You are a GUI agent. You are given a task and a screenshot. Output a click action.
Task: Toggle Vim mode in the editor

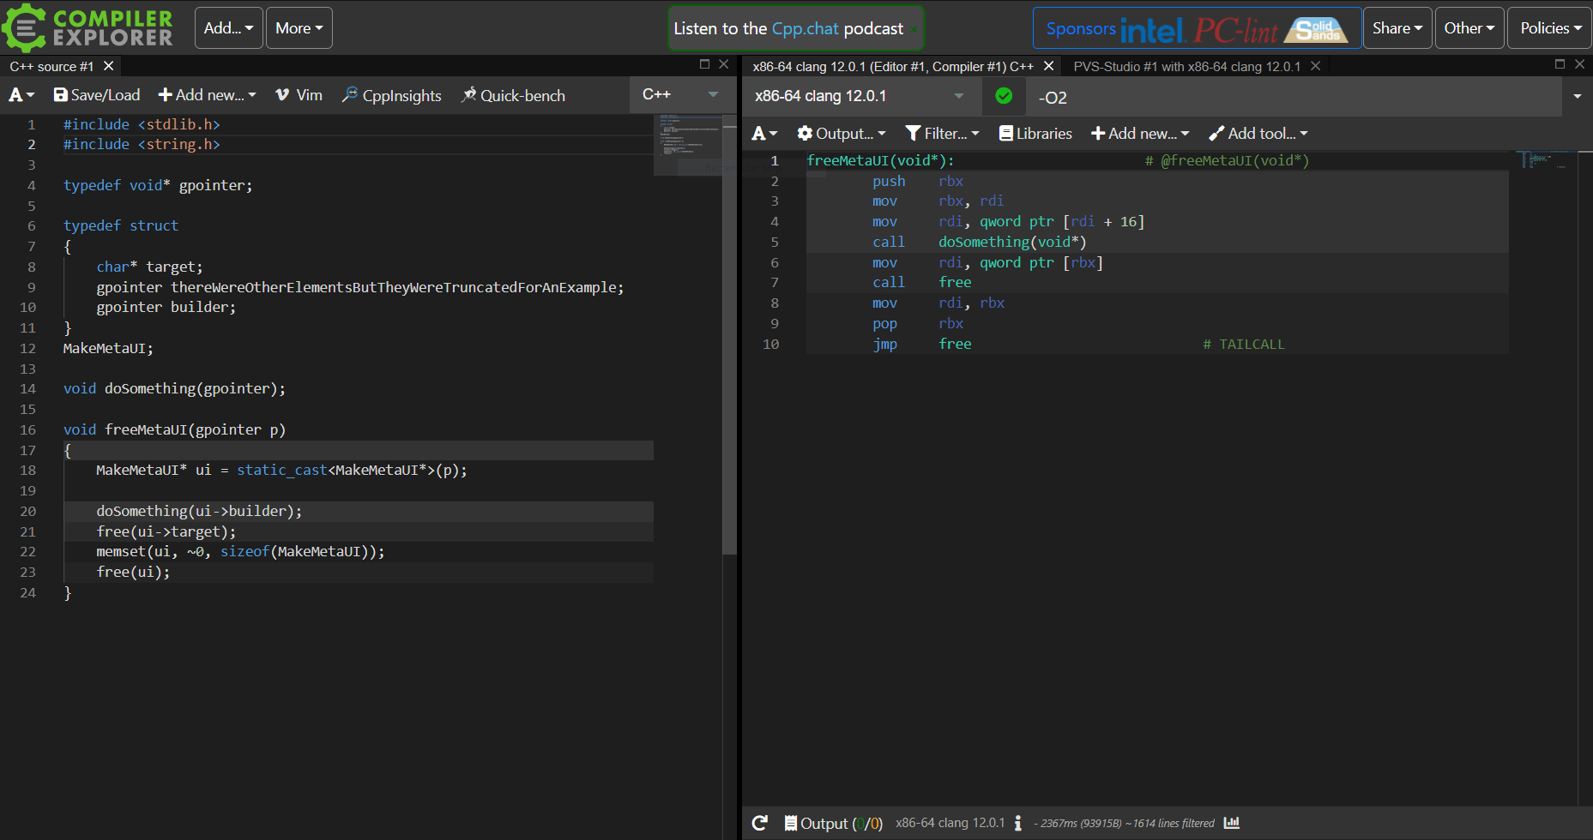coord(299,95)
